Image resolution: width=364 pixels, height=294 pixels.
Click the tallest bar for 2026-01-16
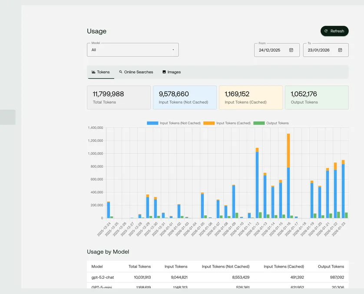288,174
